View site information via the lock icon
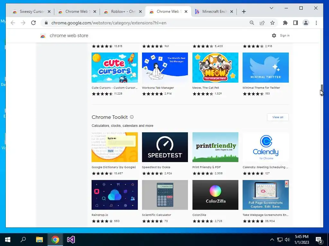 point(46,23)
